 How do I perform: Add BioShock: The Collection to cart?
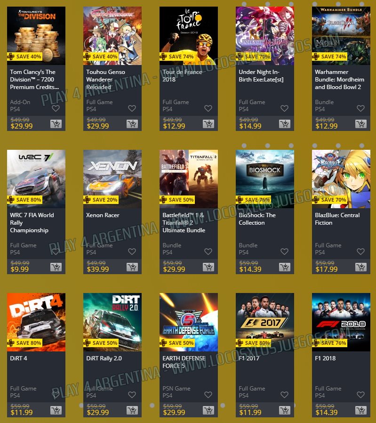pos(285,267)
